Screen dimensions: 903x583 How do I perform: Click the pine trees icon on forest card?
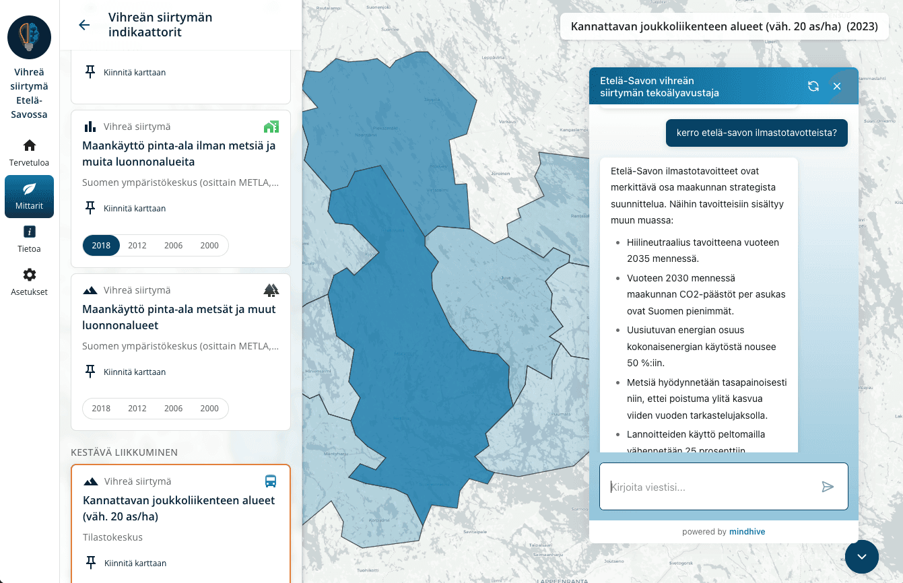271,290
